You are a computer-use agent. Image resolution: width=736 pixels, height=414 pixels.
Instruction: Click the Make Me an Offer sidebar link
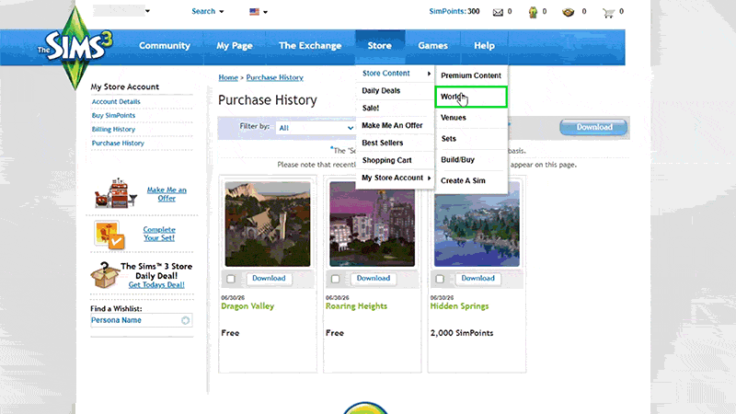(167, 194)
